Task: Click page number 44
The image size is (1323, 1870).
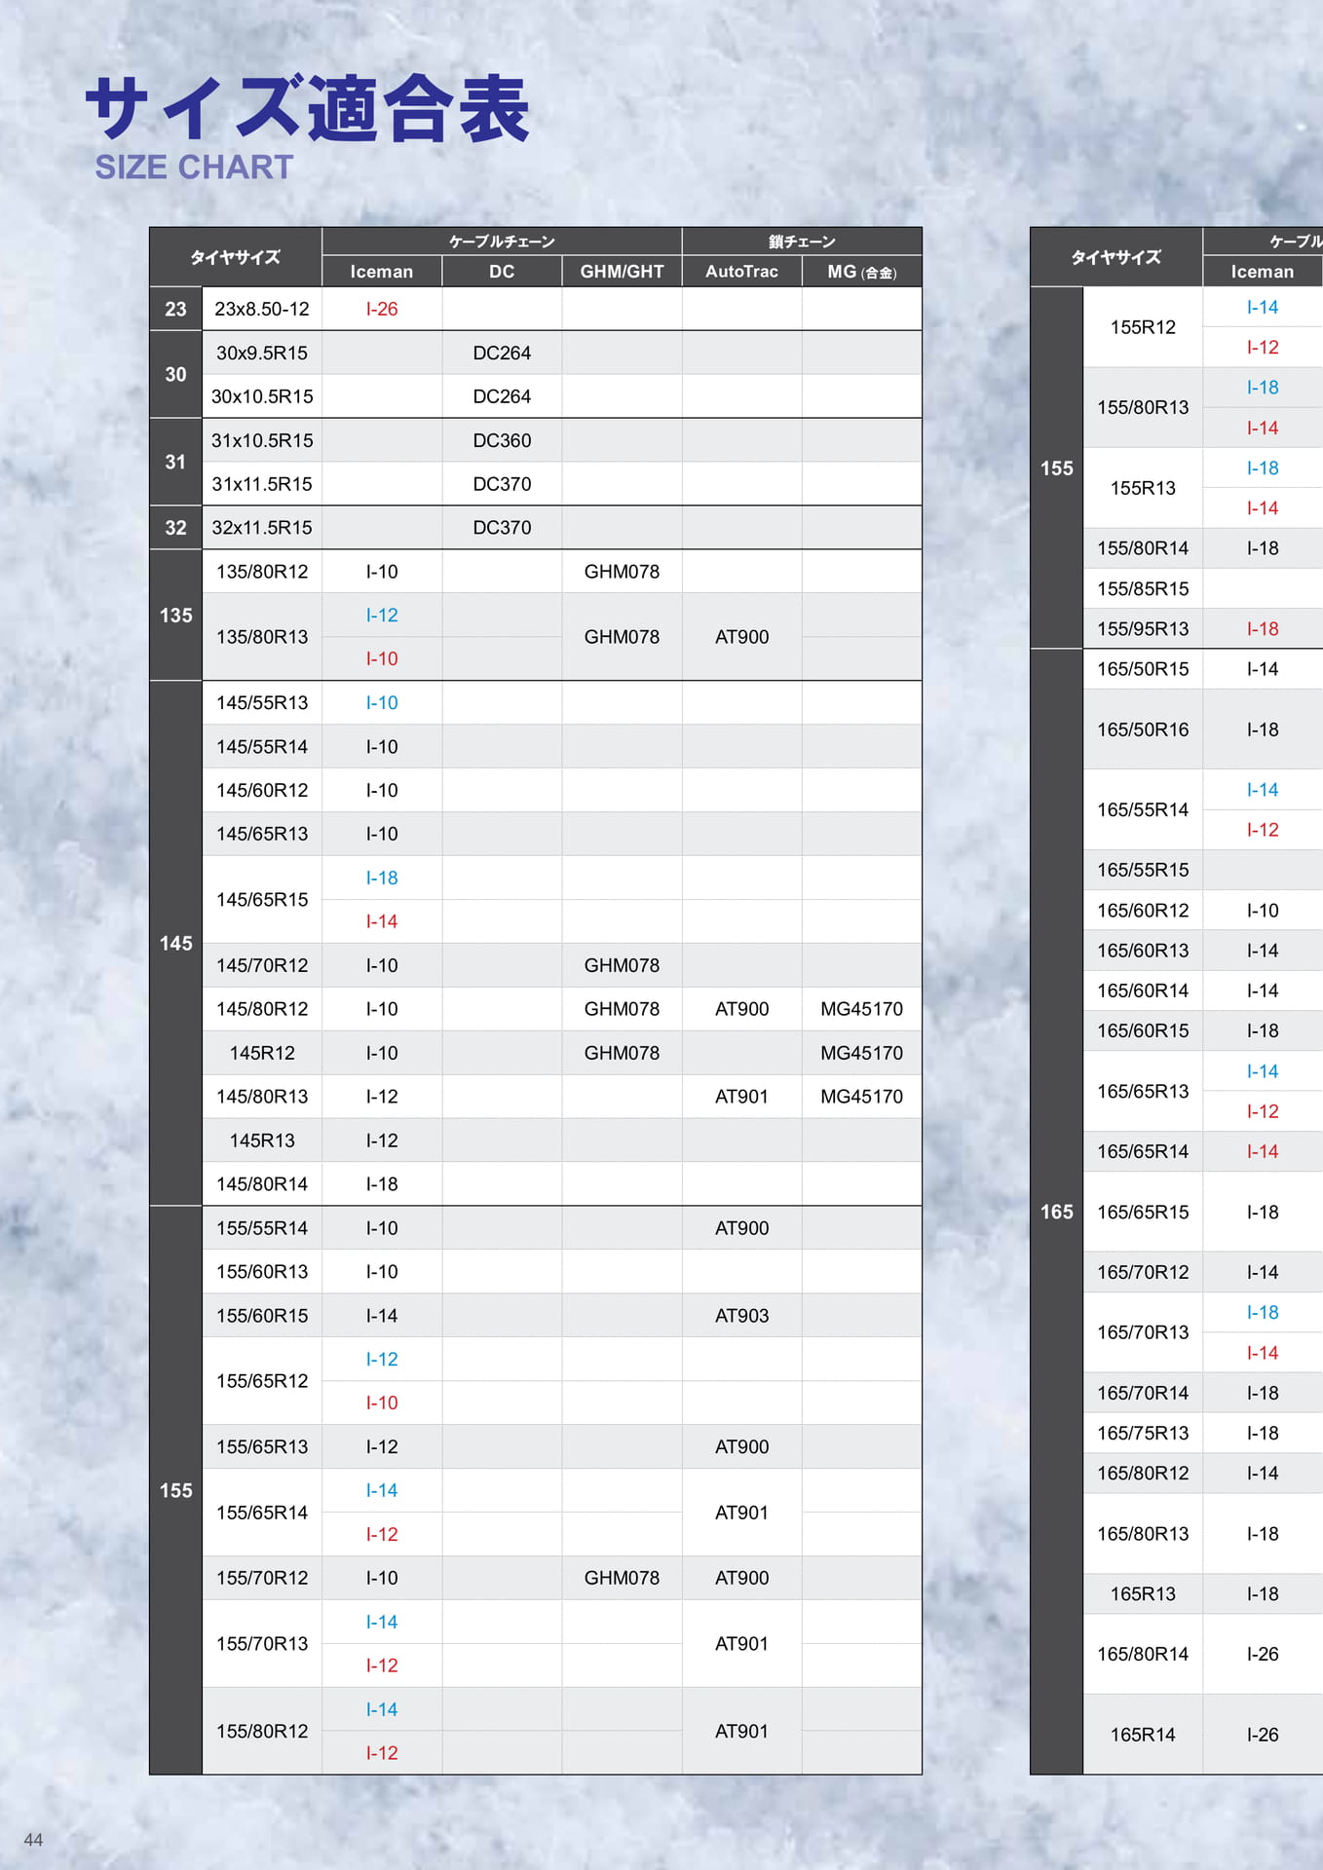Action: 33,1840
